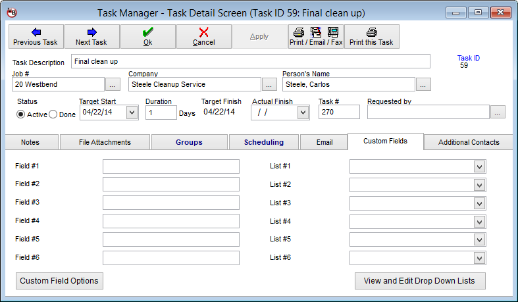The width and height of the screenshot is (518, 302).
Task: Click into the Field #1 text box
Action: 171,166
